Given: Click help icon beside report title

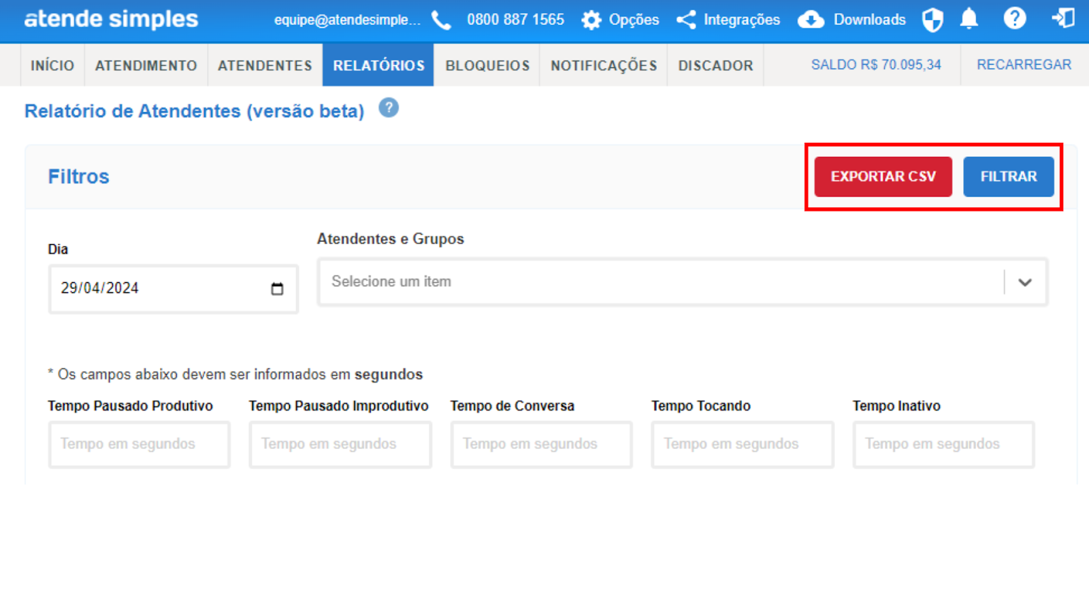Looking at the screenshot, I should coord(389,108).
